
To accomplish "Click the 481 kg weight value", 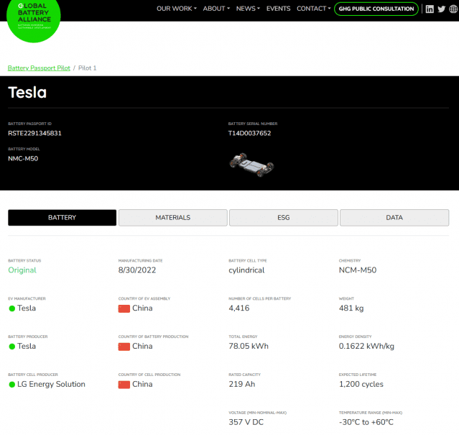I will [x=351, y=308].
